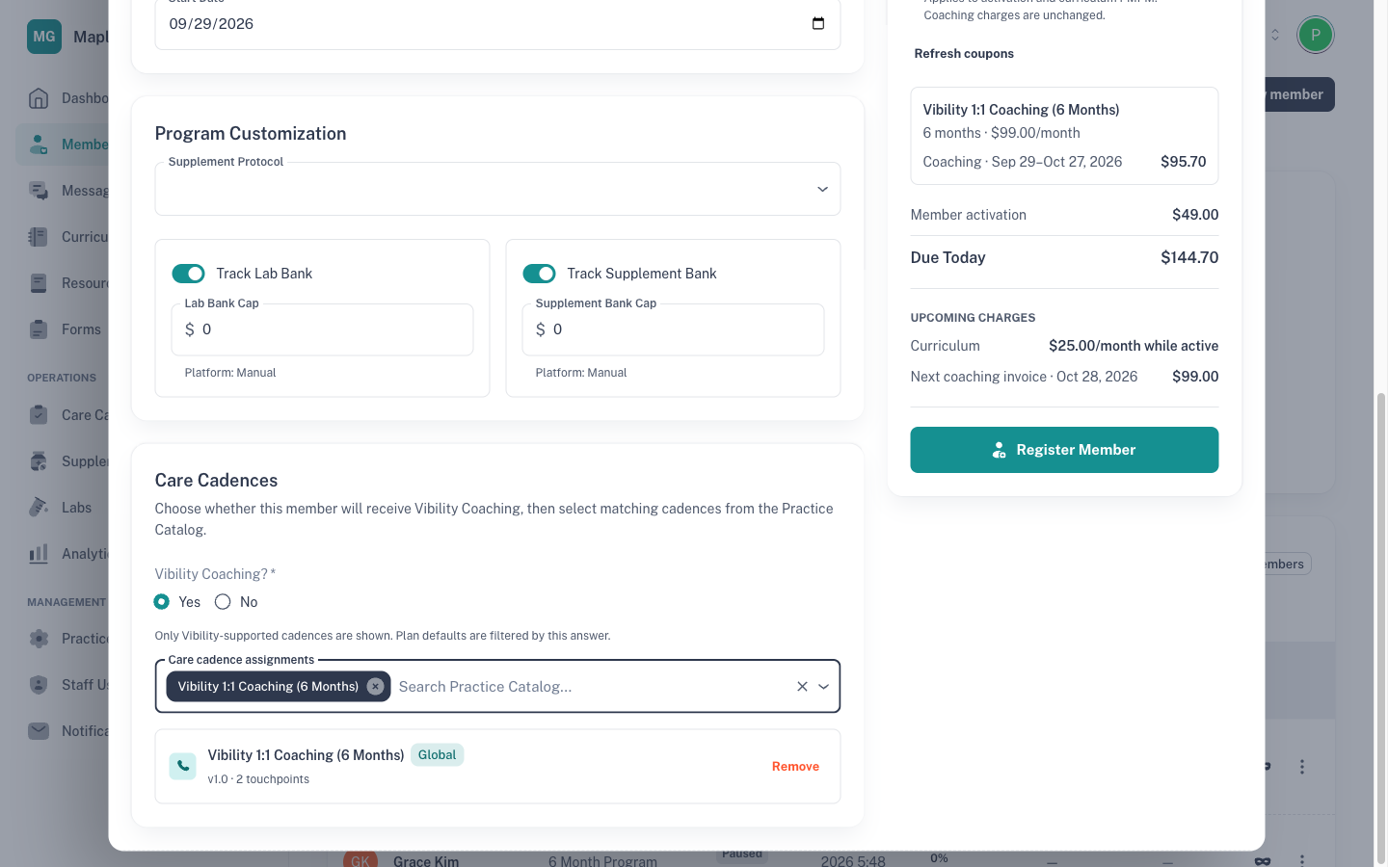This screenshot has height=867, width=1388.
Task: Click the Messages sidebar icon
Action: 39,191
